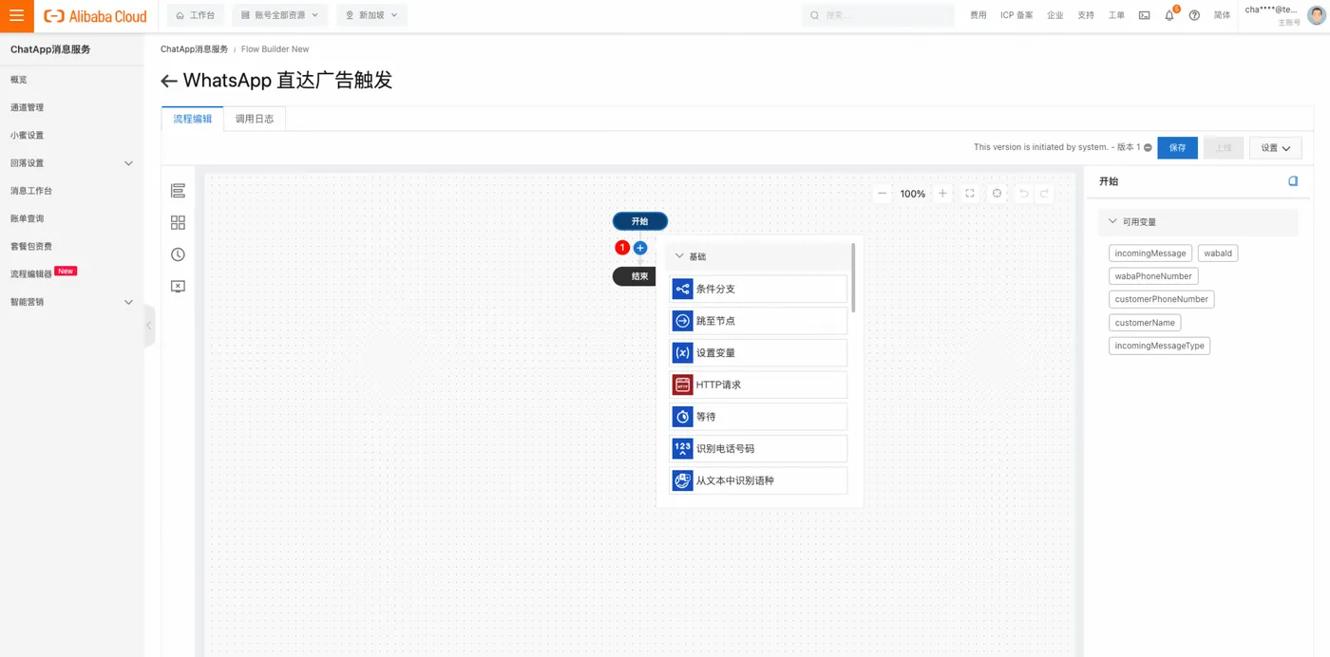Open the 账号全部资源 dropdown

[279, 15]
